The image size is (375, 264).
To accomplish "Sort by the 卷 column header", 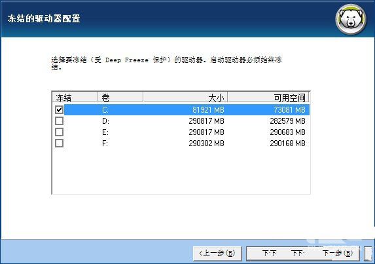I will (x=120, y=97).
